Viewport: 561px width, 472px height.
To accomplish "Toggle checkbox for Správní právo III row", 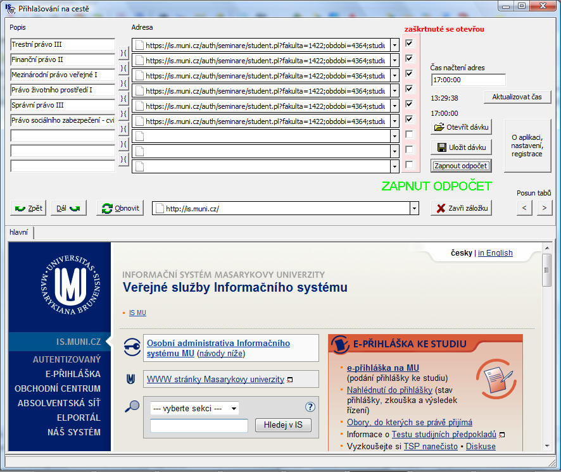I will (409, 104).
